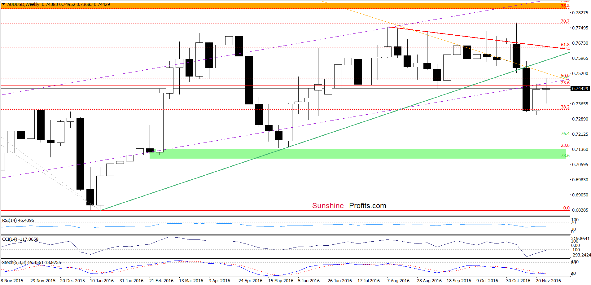Click the 31 Jan 2016 date label
The height and width of the screenshot is (285, 591).
coord(131,281)
